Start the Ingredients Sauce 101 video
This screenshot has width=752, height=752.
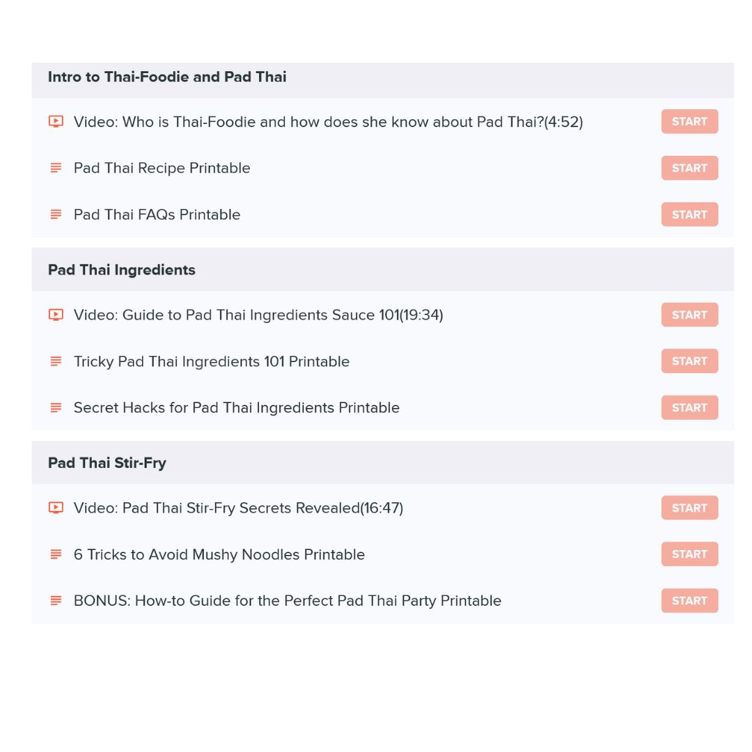coord(689,315)
